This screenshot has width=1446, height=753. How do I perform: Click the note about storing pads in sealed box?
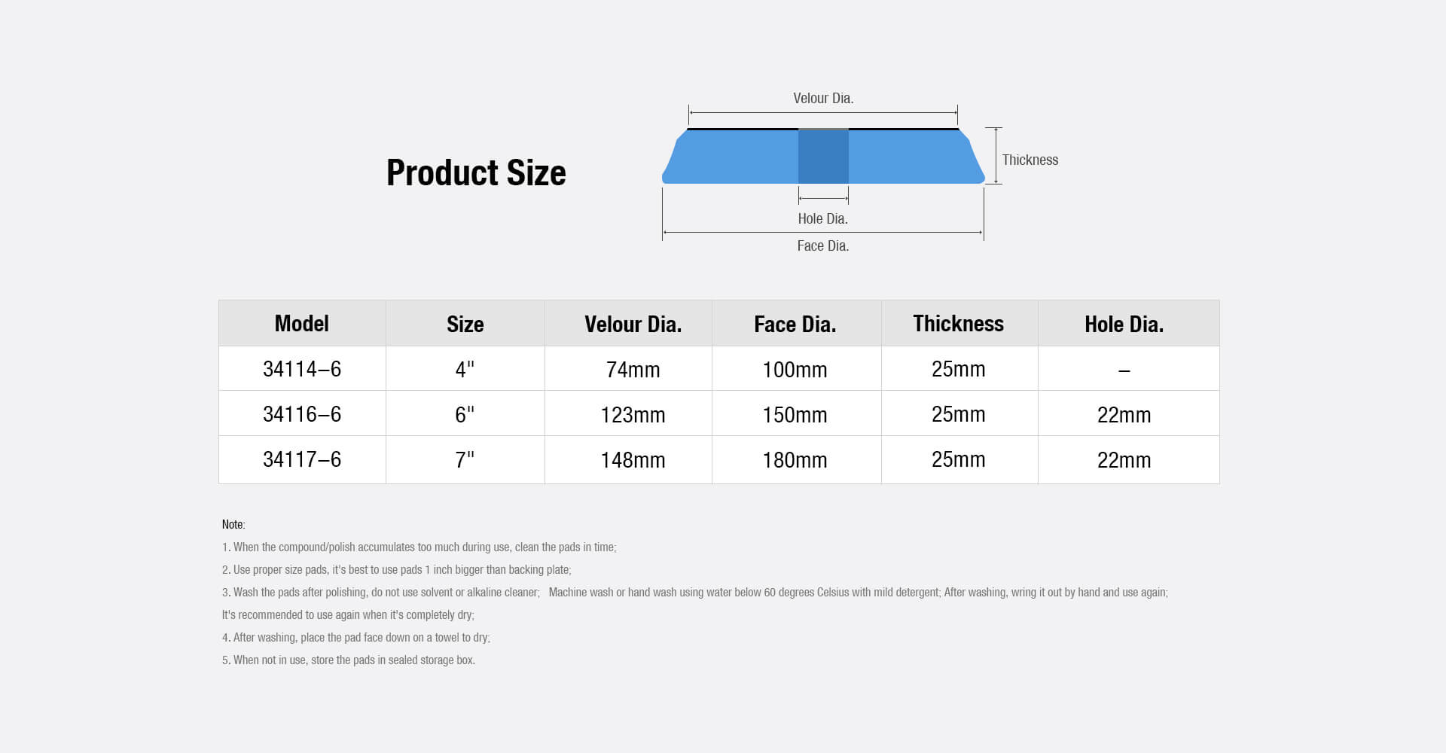pos(349,660)
